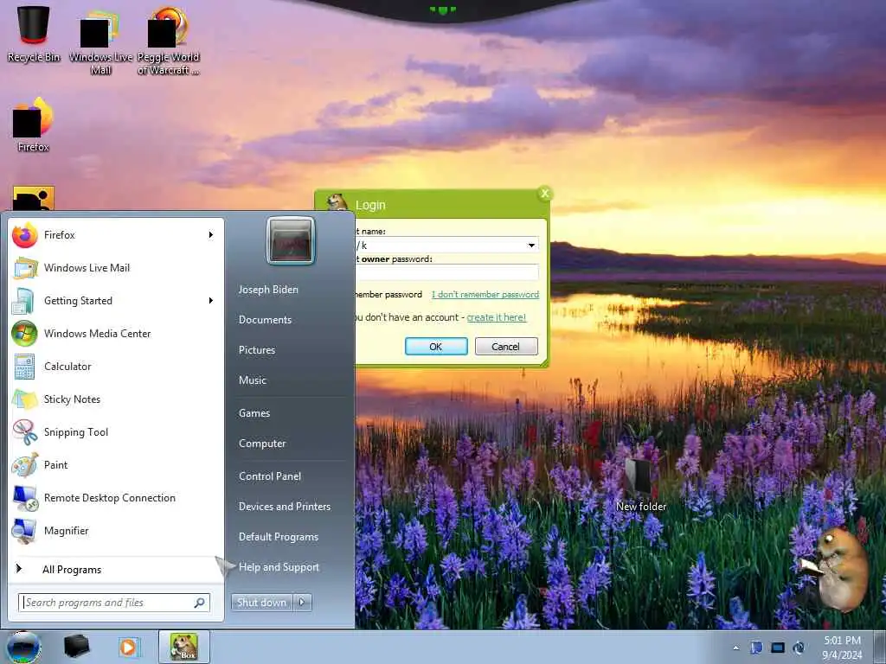Click the hamster mascot reading a book
The height and width of the screenshot is (664, 886).
tap(835, 569)
